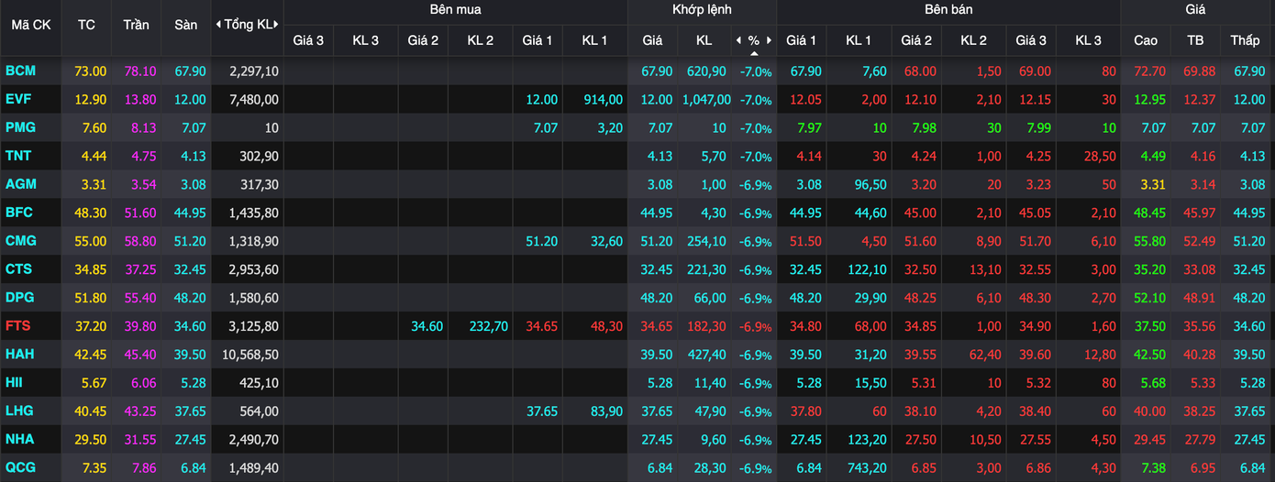
Task: Select the CMG ticker symbol
Action: click(20, 241)
